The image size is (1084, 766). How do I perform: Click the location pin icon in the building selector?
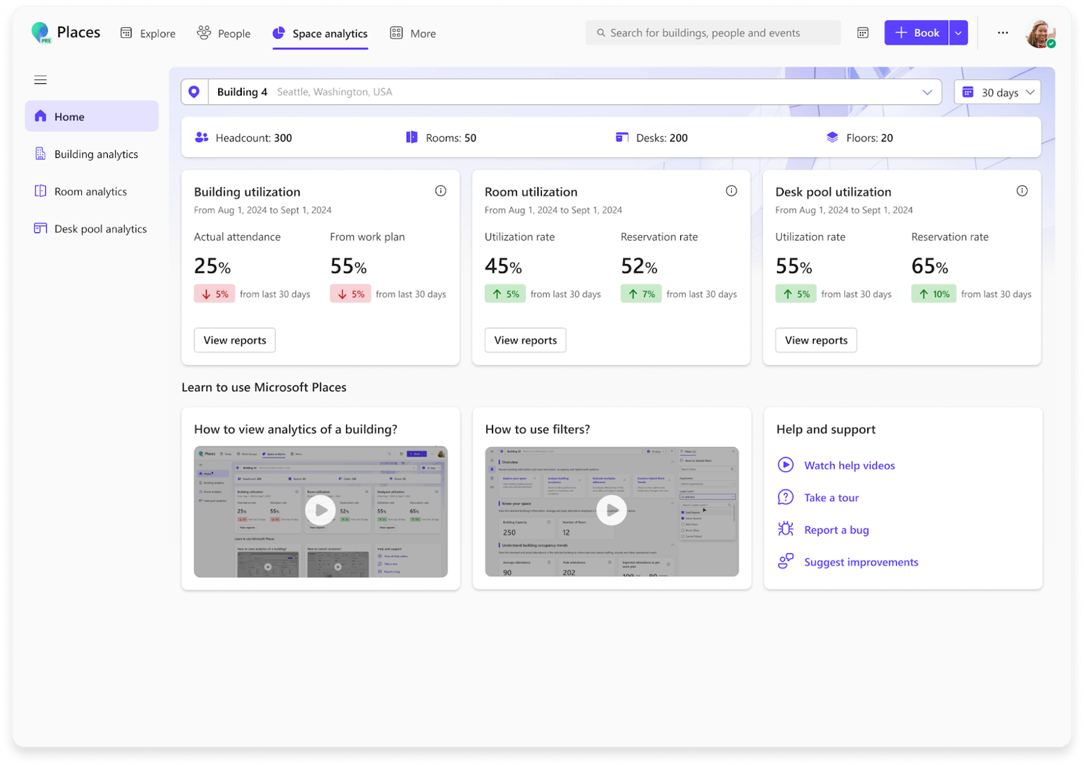[194, 91]
